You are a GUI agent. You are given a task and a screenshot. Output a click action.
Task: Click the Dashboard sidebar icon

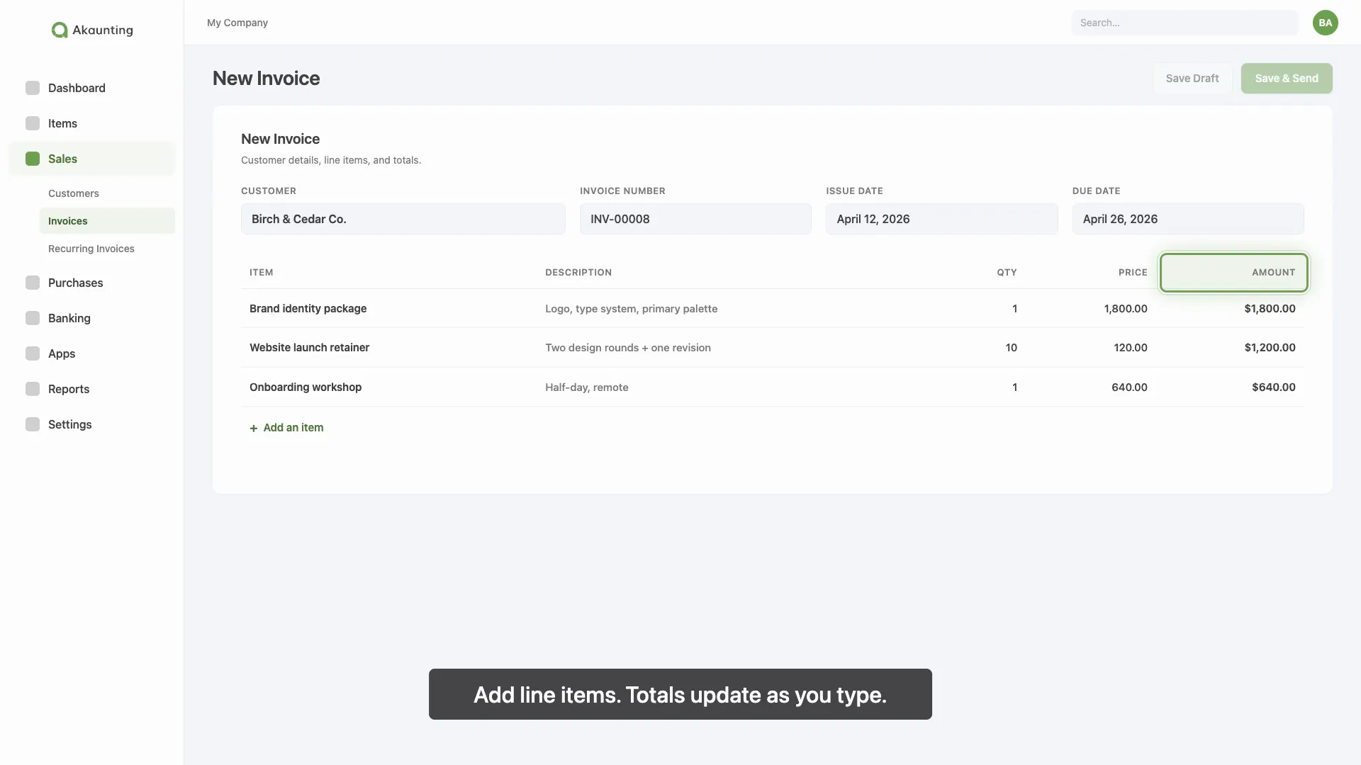[33, 88]
